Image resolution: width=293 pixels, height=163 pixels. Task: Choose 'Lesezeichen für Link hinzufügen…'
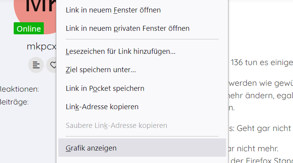pos(120,51)
